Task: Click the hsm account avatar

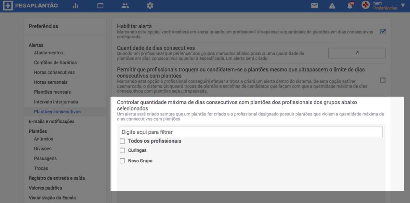Action: pos(366,5)
